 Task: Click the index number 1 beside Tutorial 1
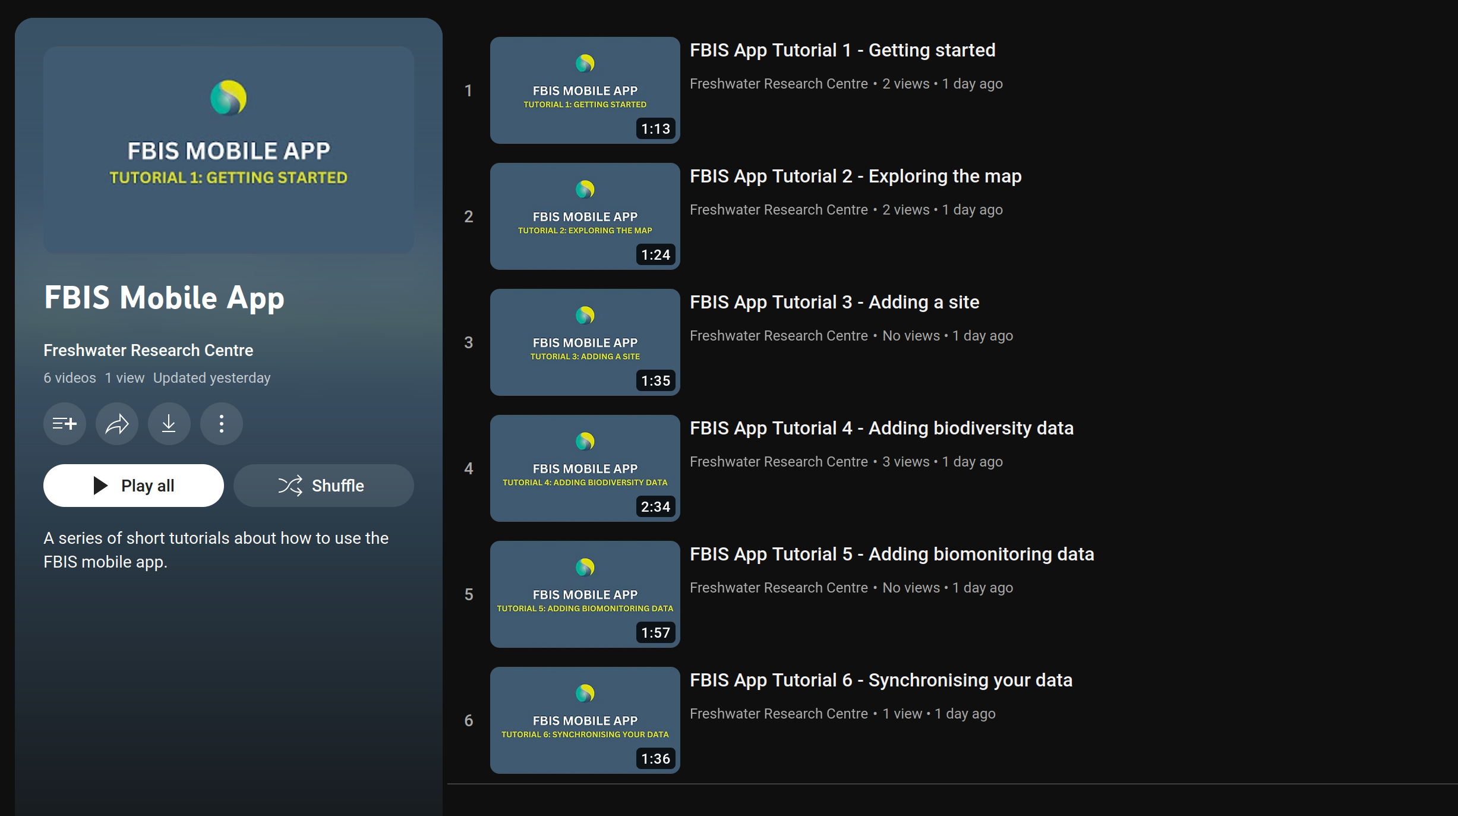(468, 90)
